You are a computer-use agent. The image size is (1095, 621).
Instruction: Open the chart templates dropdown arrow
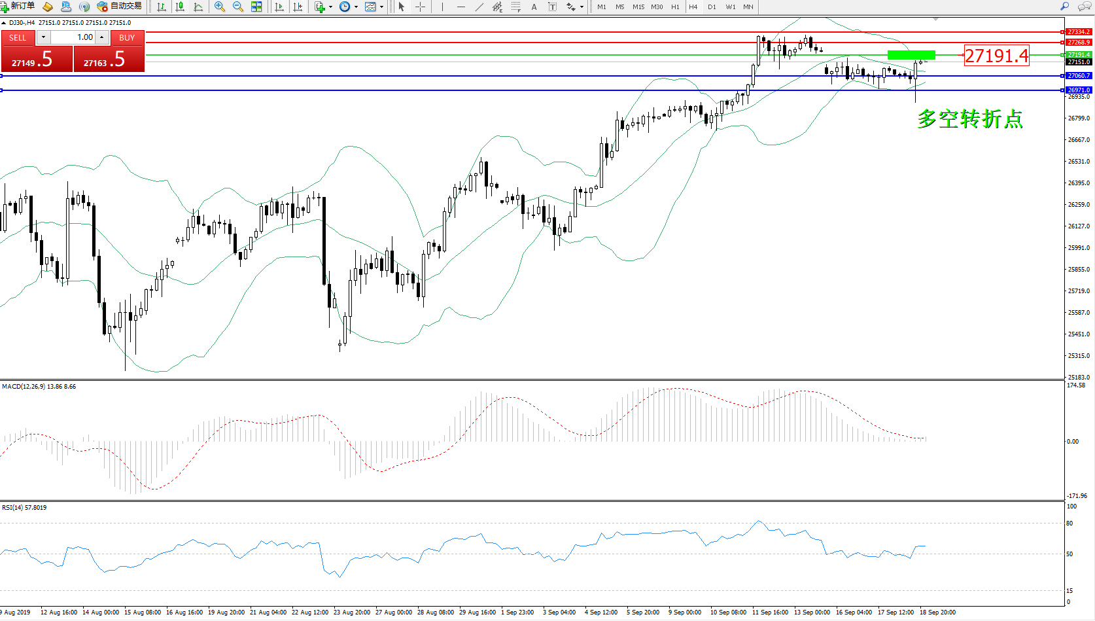(x=381, y=7)
